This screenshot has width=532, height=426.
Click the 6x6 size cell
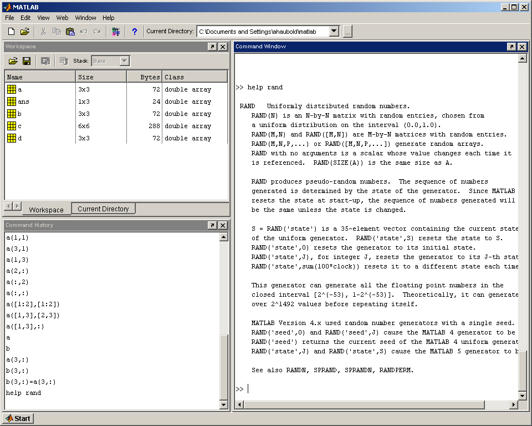point(84,126)
